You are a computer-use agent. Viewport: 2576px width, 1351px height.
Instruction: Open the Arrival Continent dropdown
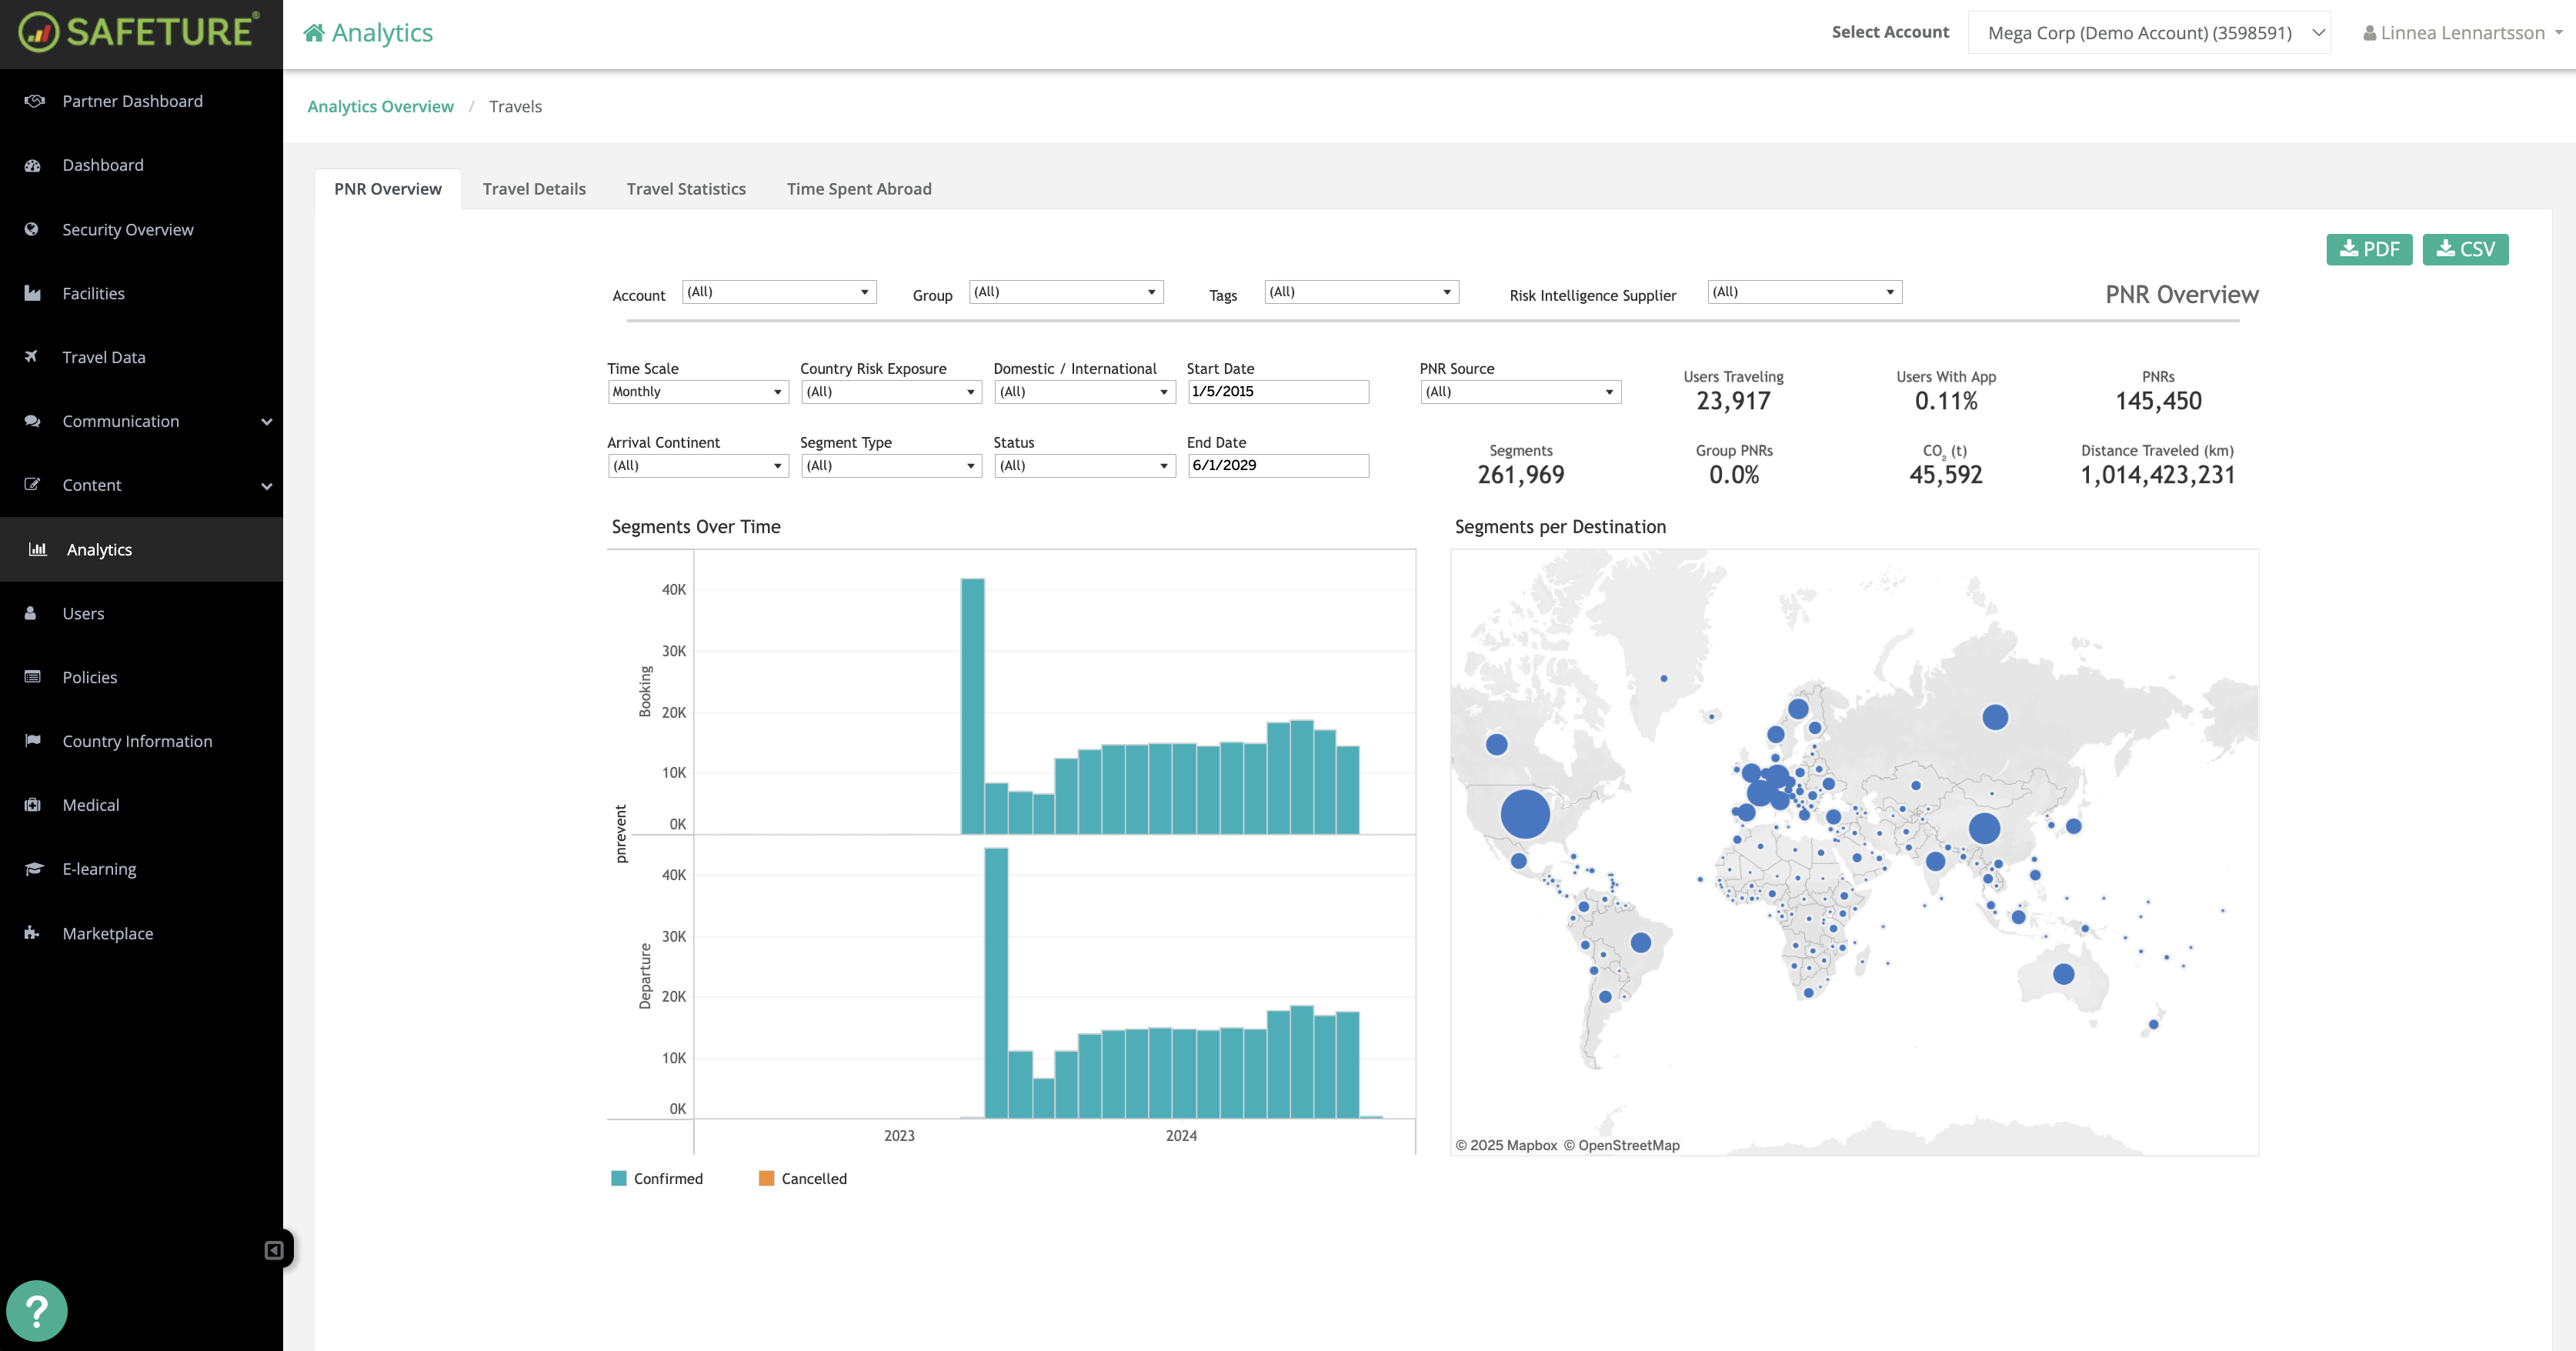click(697, 466)
